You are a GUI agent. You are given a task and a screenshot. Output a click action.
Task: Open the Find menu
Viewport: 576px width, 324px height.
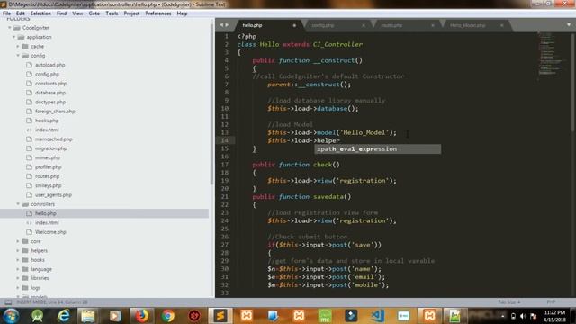coord(61,13)
